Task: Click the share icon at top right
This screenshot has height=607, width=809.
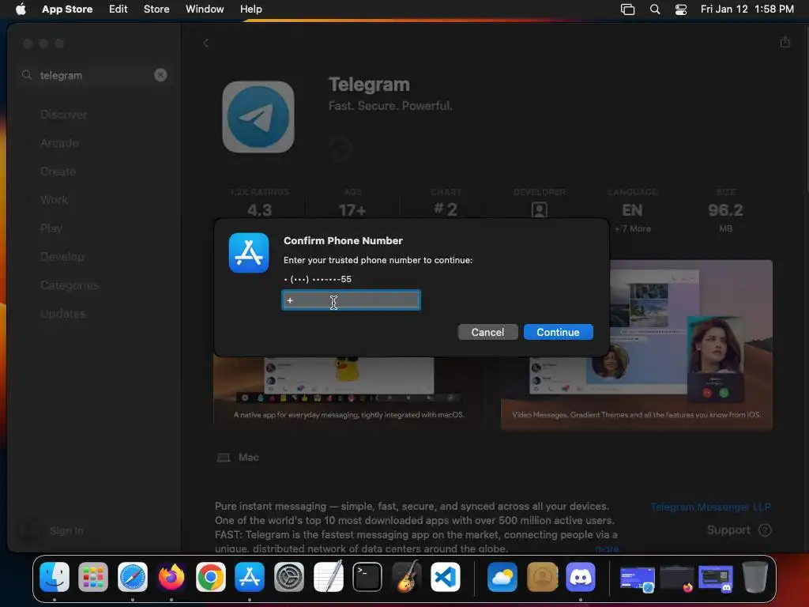Action: [x=785, y=42]
